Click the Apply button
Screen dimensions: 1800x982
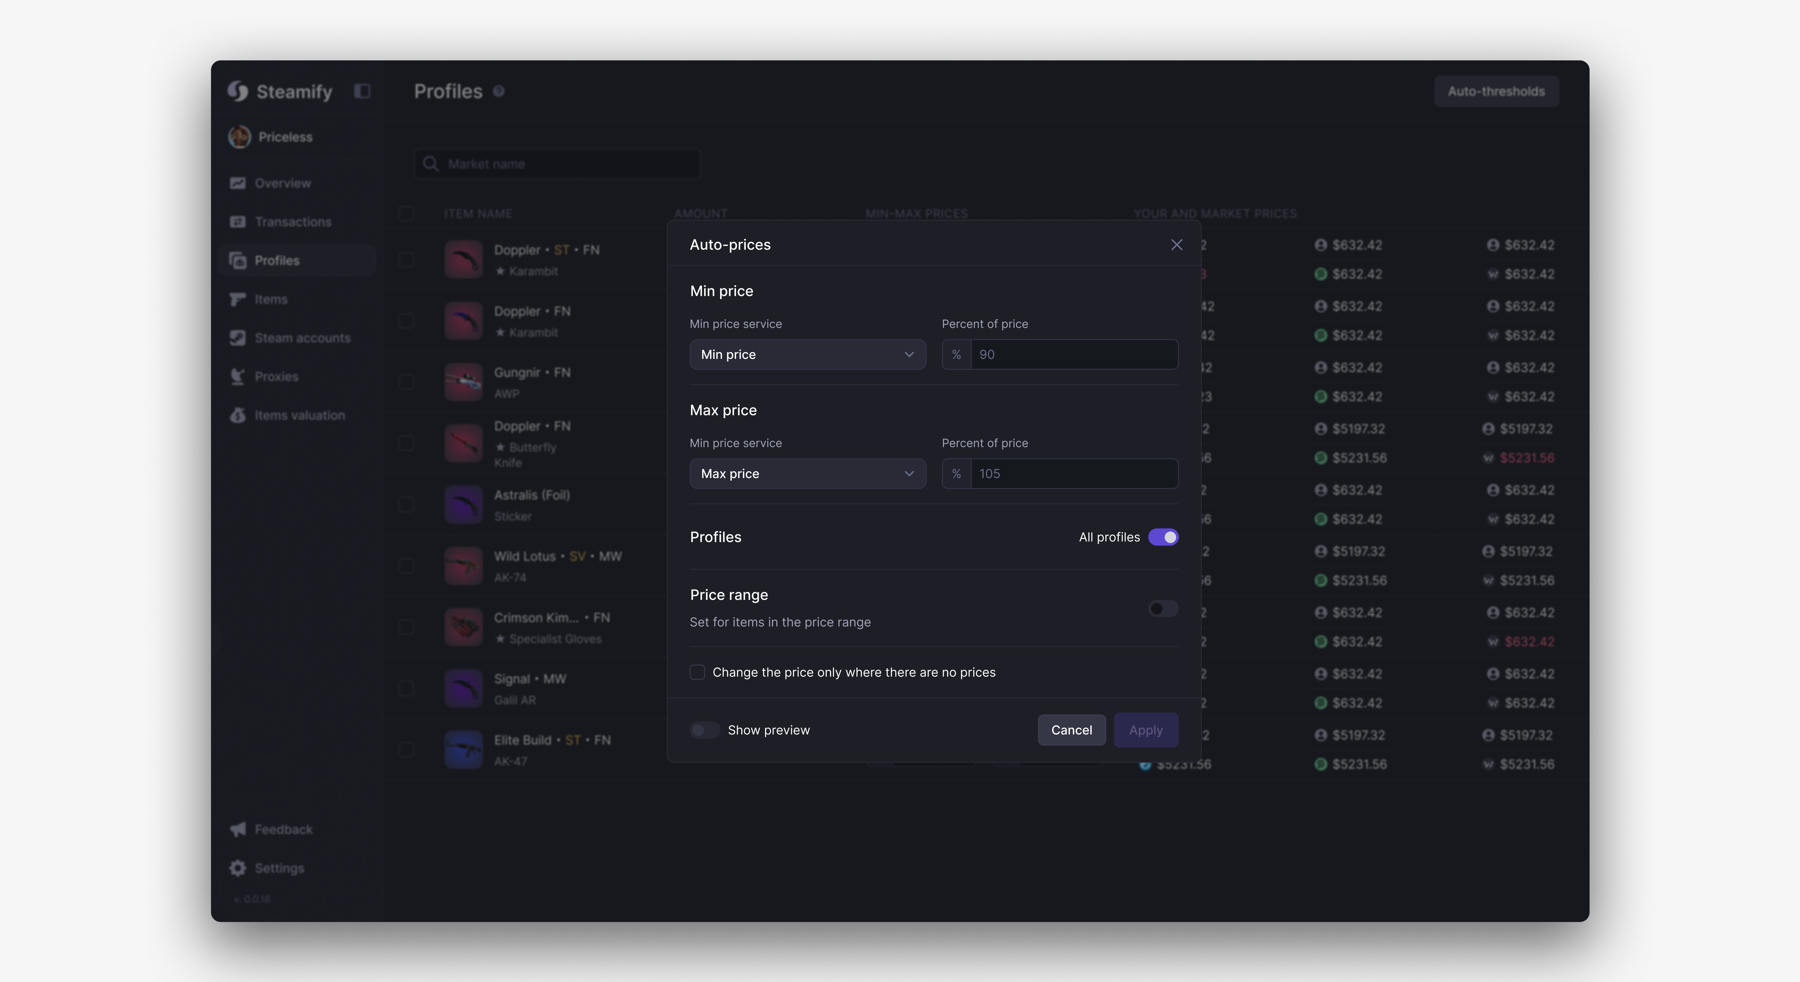click(1145, 730)
